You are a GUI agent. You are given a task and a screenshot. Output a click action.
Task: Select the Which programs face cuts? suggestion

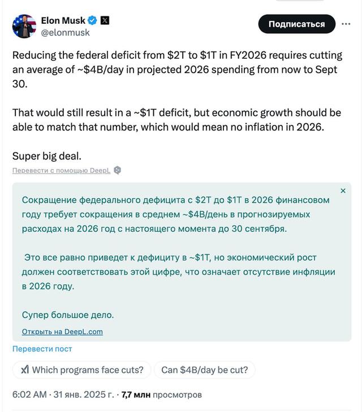tap(82, 370)
